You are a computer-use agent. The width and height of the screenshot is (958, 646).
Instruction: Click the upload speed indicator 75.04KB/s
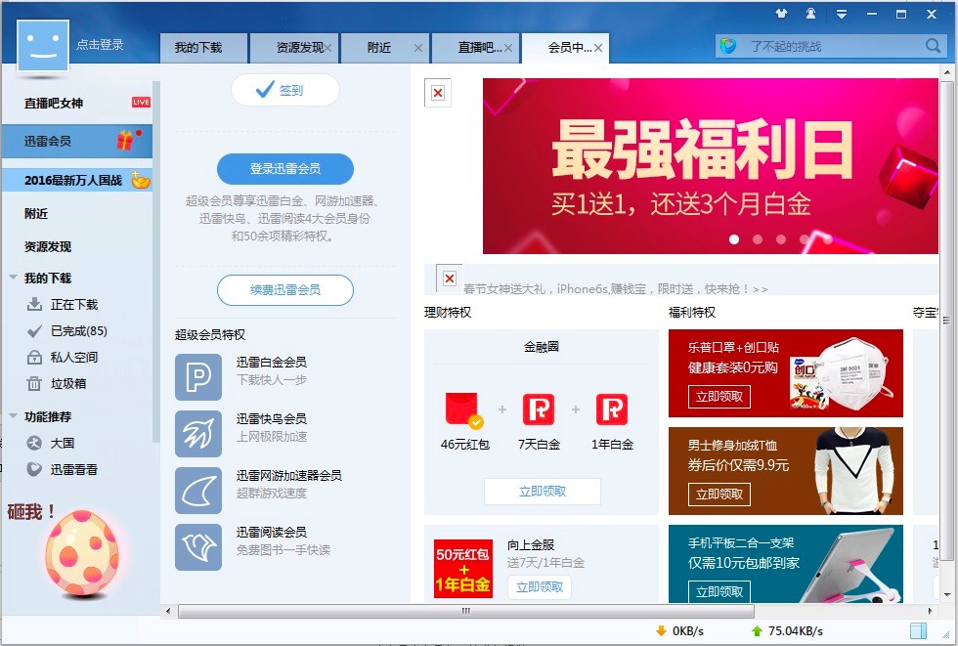(788, 630)
